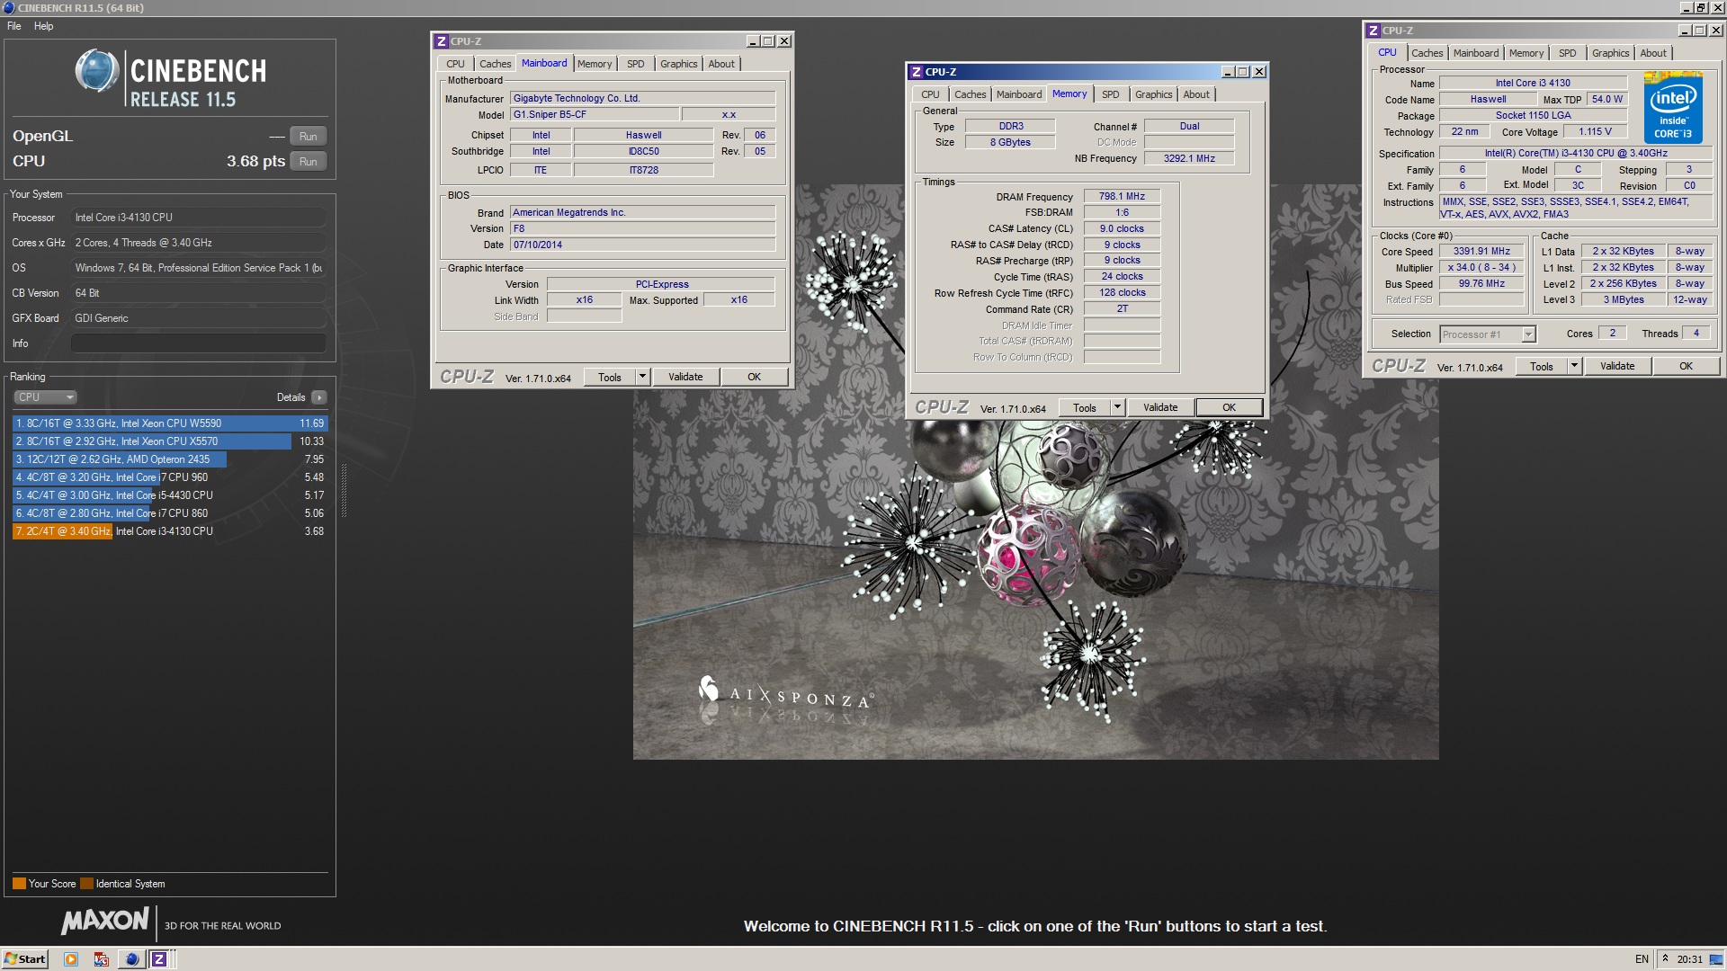This screenshot has height=971, width=1727.
Task: Click Tools button in rightmost CPU-Z window
Action: pyautogui.click(x=1542, y=366)
